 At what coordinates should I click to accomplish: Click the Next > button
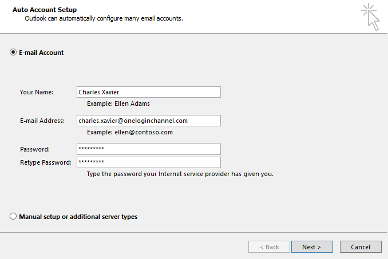click(312, 246)
